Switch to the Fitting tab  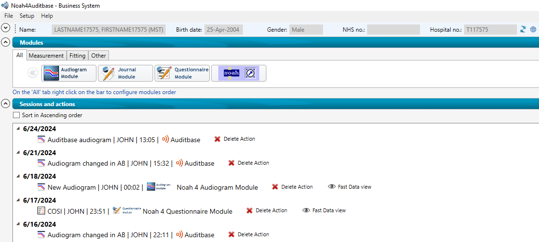click(77, 55)
